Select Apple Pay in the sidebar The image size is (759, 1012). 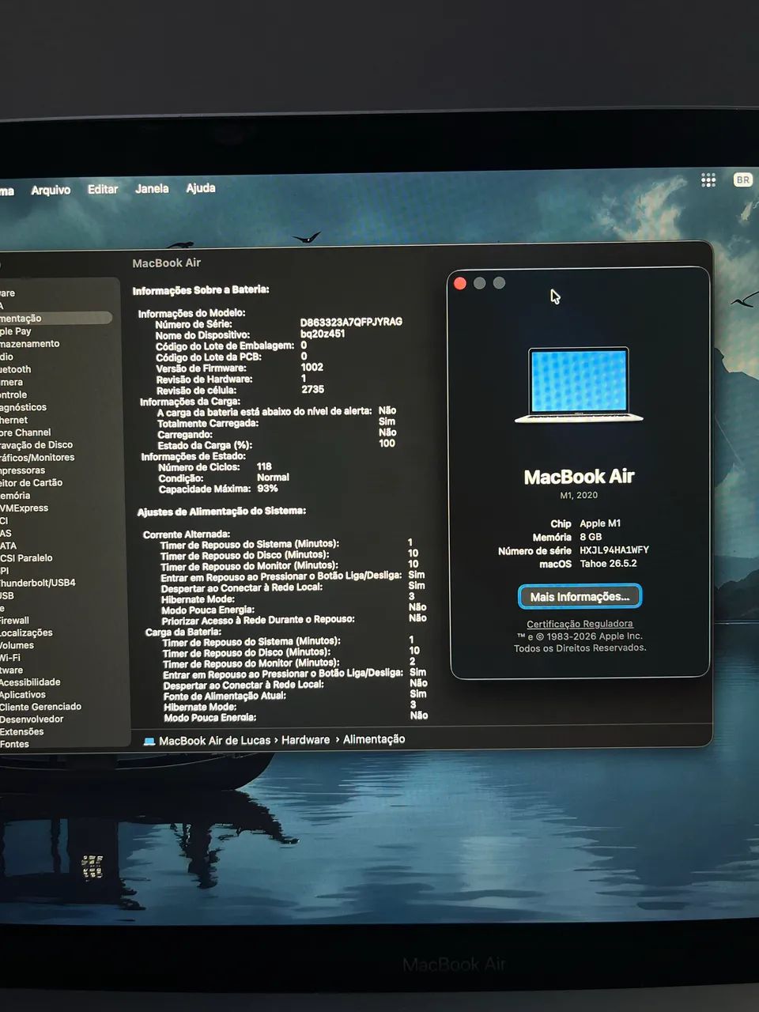click(16, 331)
